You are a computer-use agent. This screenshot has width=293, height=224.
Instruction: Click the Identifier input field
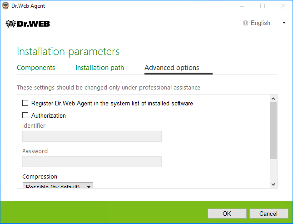pyautogui.click(x=92, y=136)
